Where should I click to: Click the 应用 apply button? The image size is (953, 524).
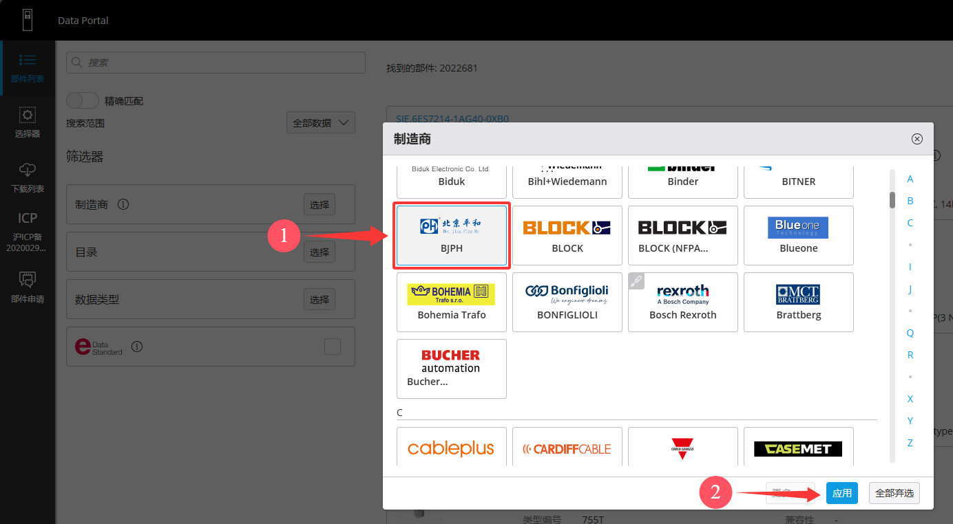(x=841, y=493)
